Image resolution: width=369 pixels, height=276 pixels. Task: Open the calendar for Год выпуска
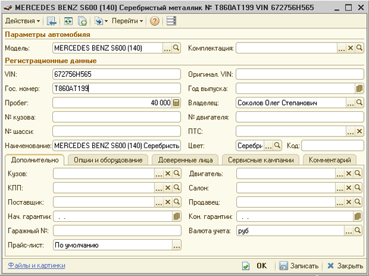(x=359, y=89)
